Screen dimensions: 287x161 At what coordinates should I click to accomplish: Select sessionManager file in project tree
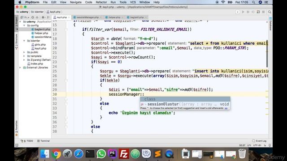[41, 37]
